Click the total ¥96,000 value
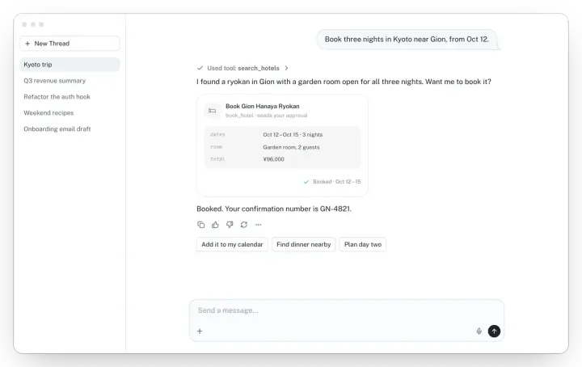The width and height of the screenshot is (582, 367). [x=273, y=159]
